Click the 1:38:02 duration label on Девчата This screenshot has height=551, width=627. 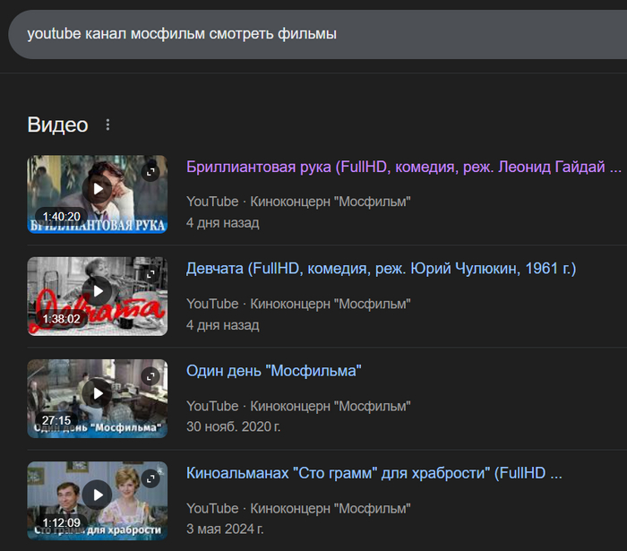61,318
